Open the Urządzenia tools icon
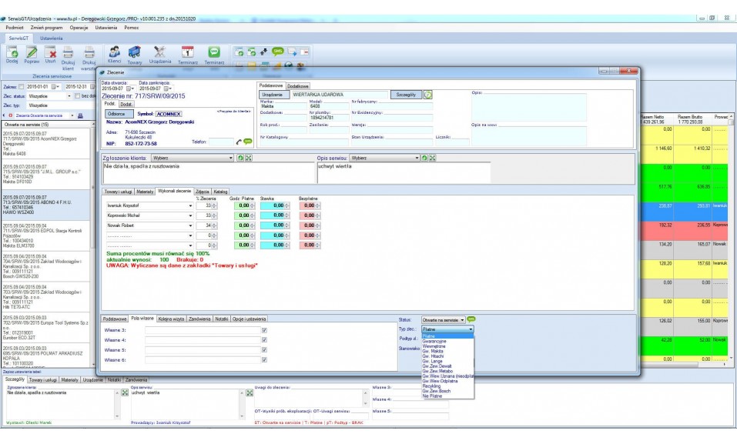This screenshot has height=444, width=737. coord(160,52)
